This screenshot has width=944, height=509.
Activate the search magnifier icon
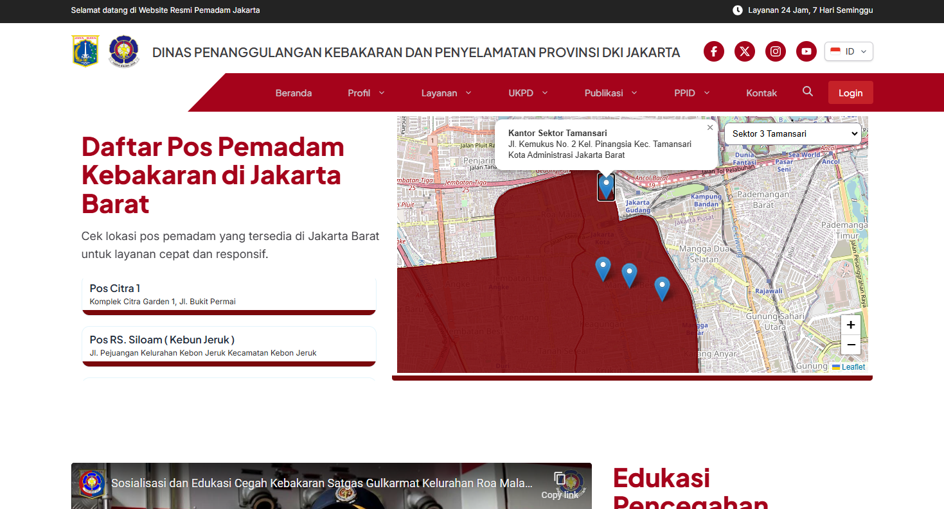pyautogui.click(x=807, y=92)
